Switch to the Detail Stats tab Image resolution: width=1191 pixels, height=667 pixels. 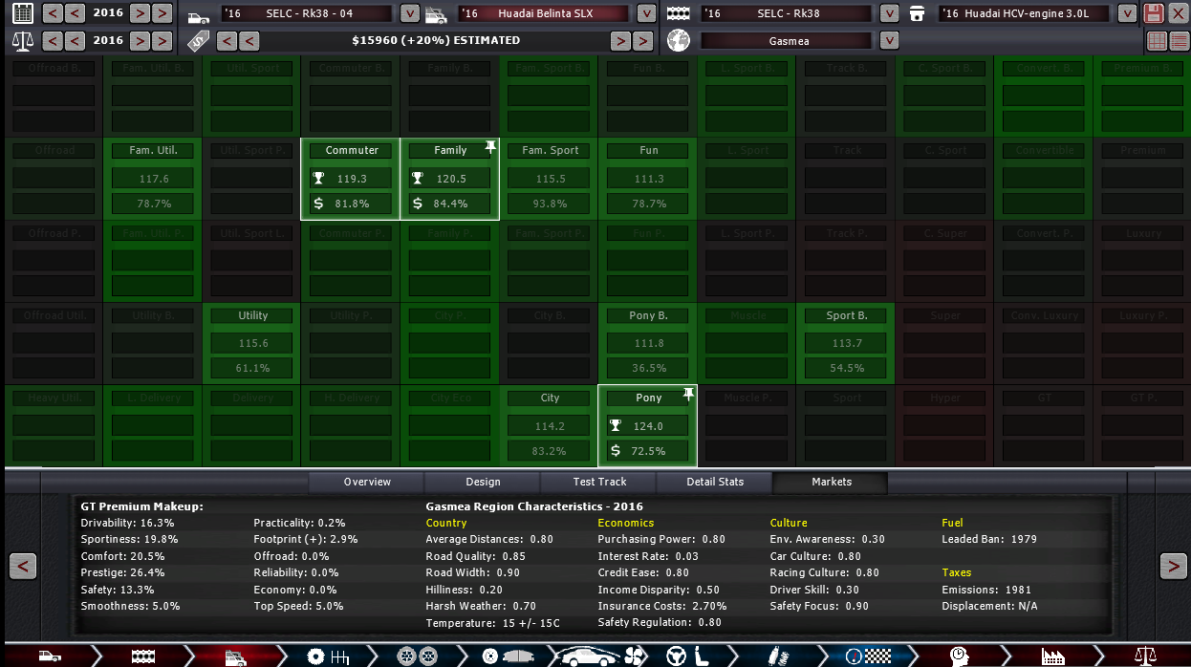pyautogui.click(x=715, y=482)
